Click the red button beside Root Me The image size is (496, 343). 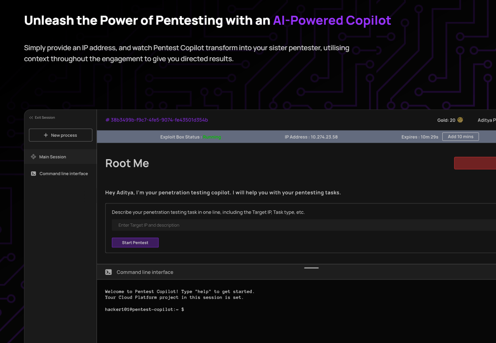click(475, 163)
